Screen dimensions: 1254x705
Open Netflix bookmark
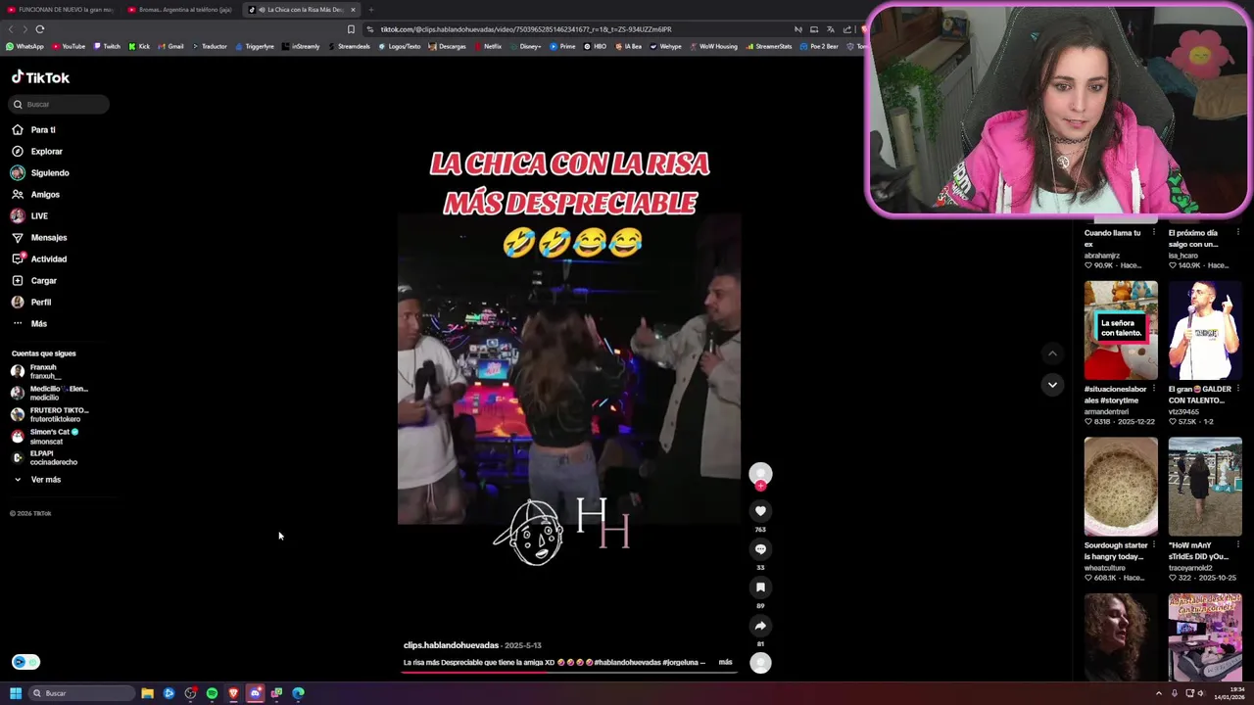point(488,46)
